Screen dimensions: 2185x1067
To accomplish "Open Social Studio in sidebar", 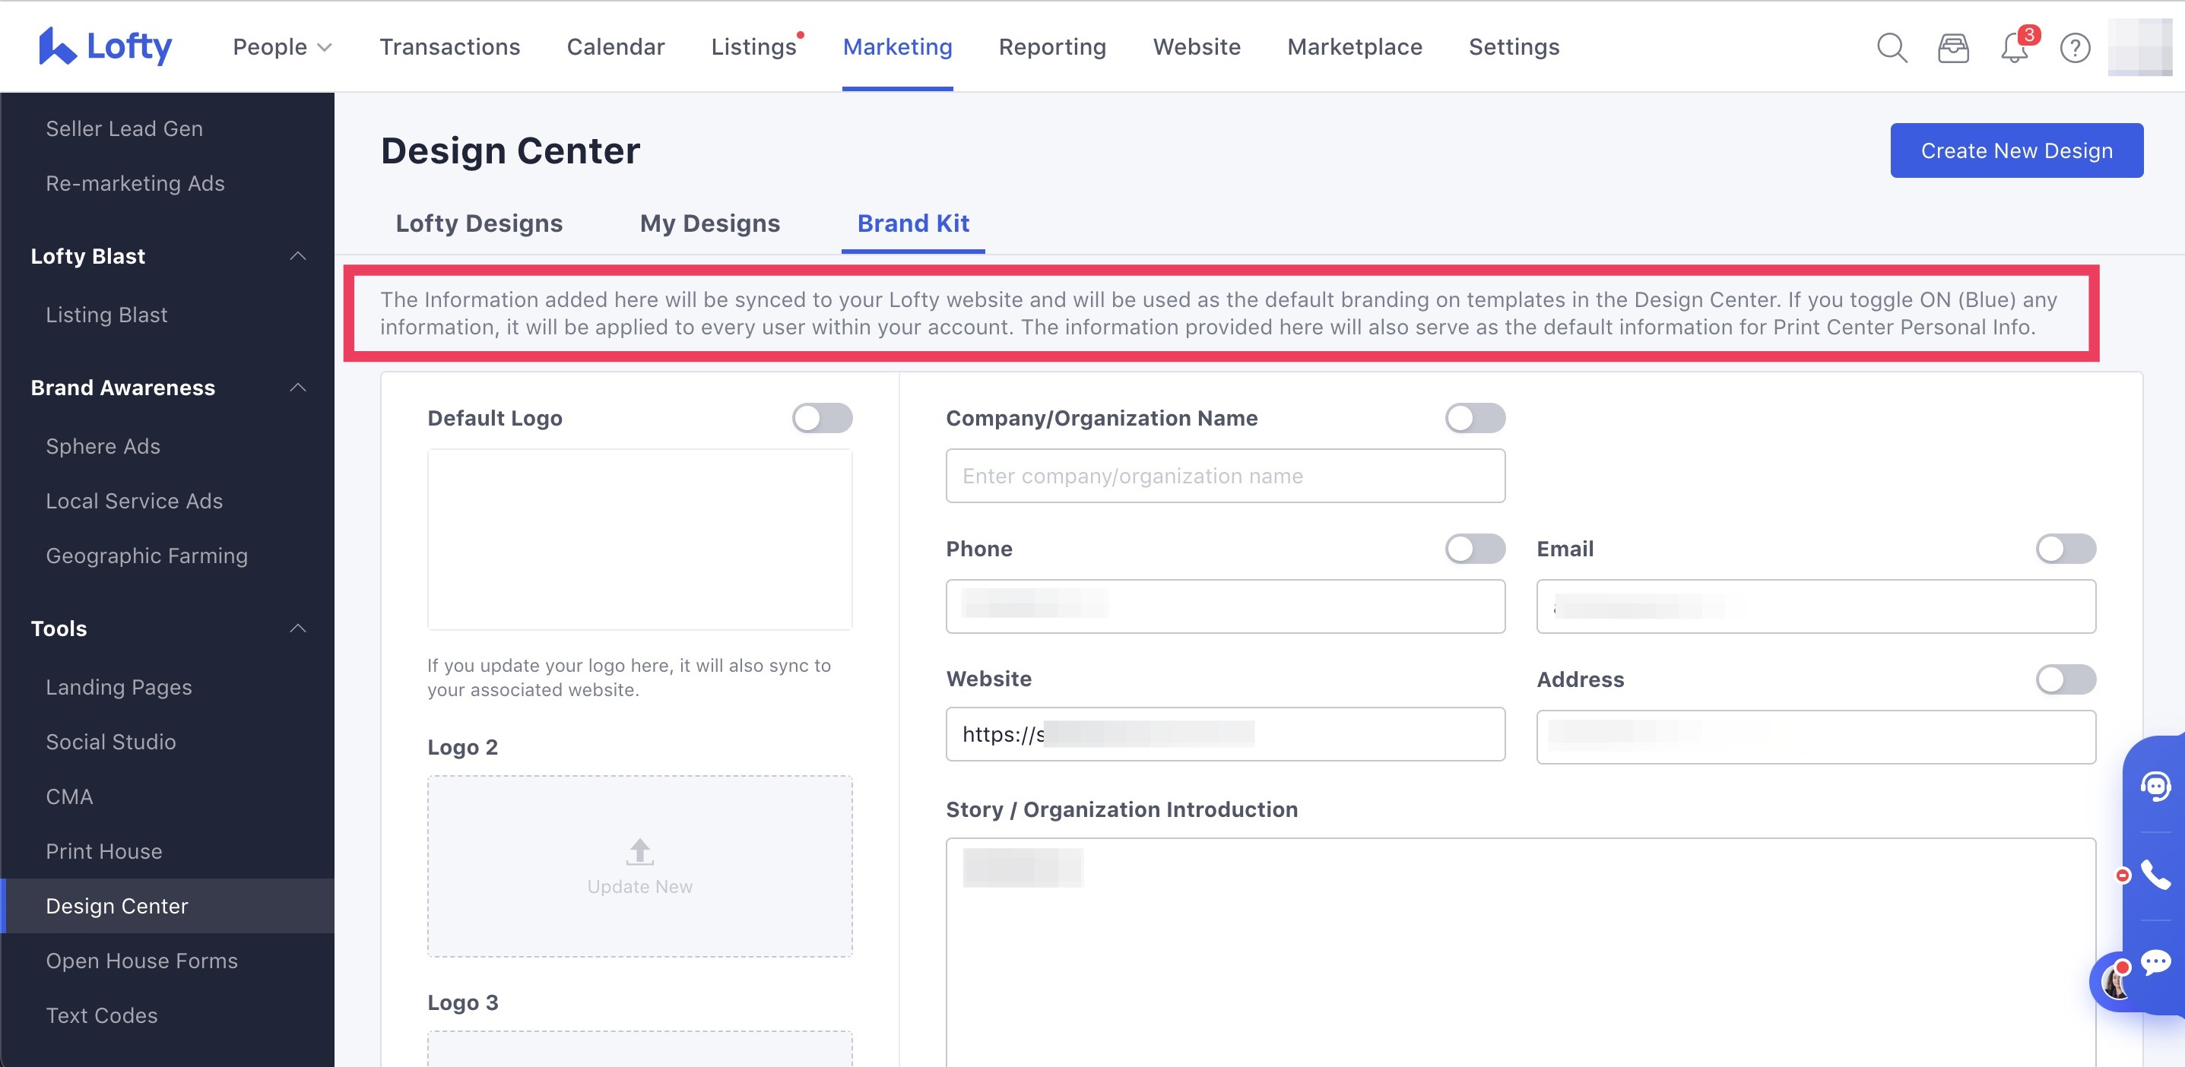I will coord(111,741).
